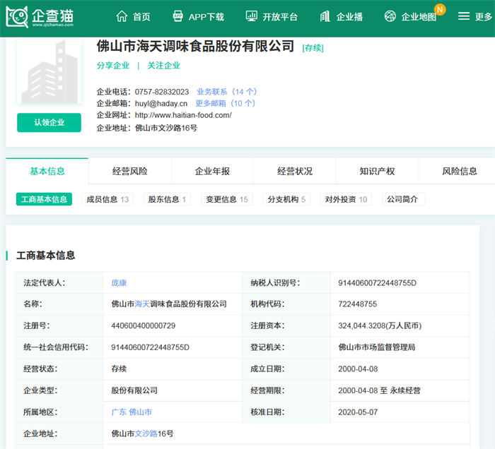Click unified credit code in 统一社会信用代码 row
495x449 pixels.
tap(150, 347)
